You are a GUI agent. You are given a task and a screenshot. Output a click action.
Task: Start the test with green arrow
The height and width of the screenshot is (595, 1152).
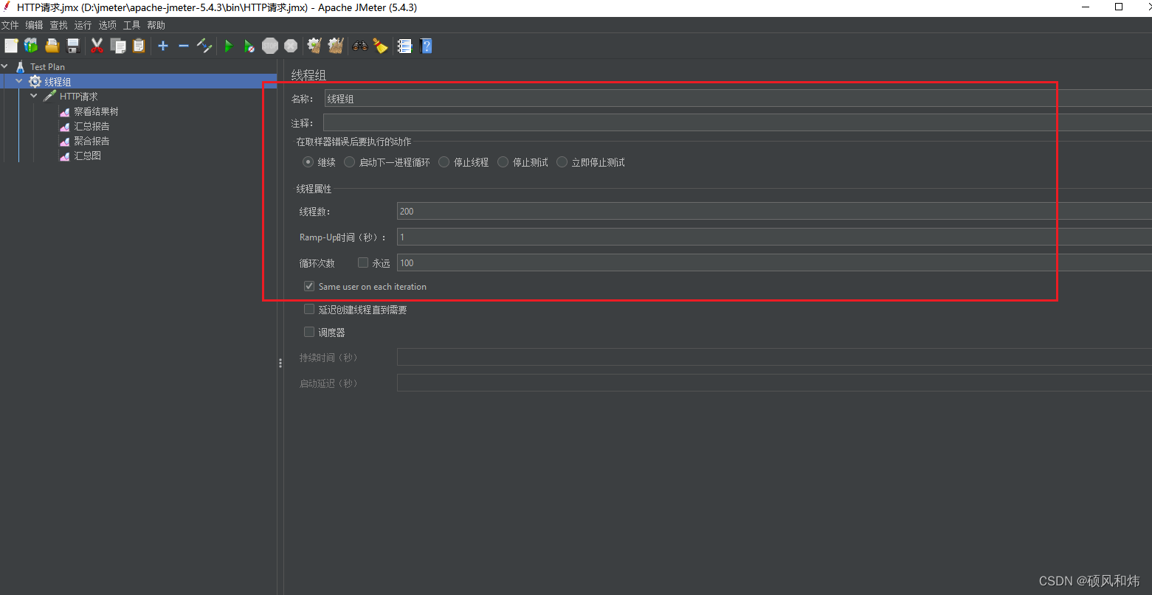229,46
